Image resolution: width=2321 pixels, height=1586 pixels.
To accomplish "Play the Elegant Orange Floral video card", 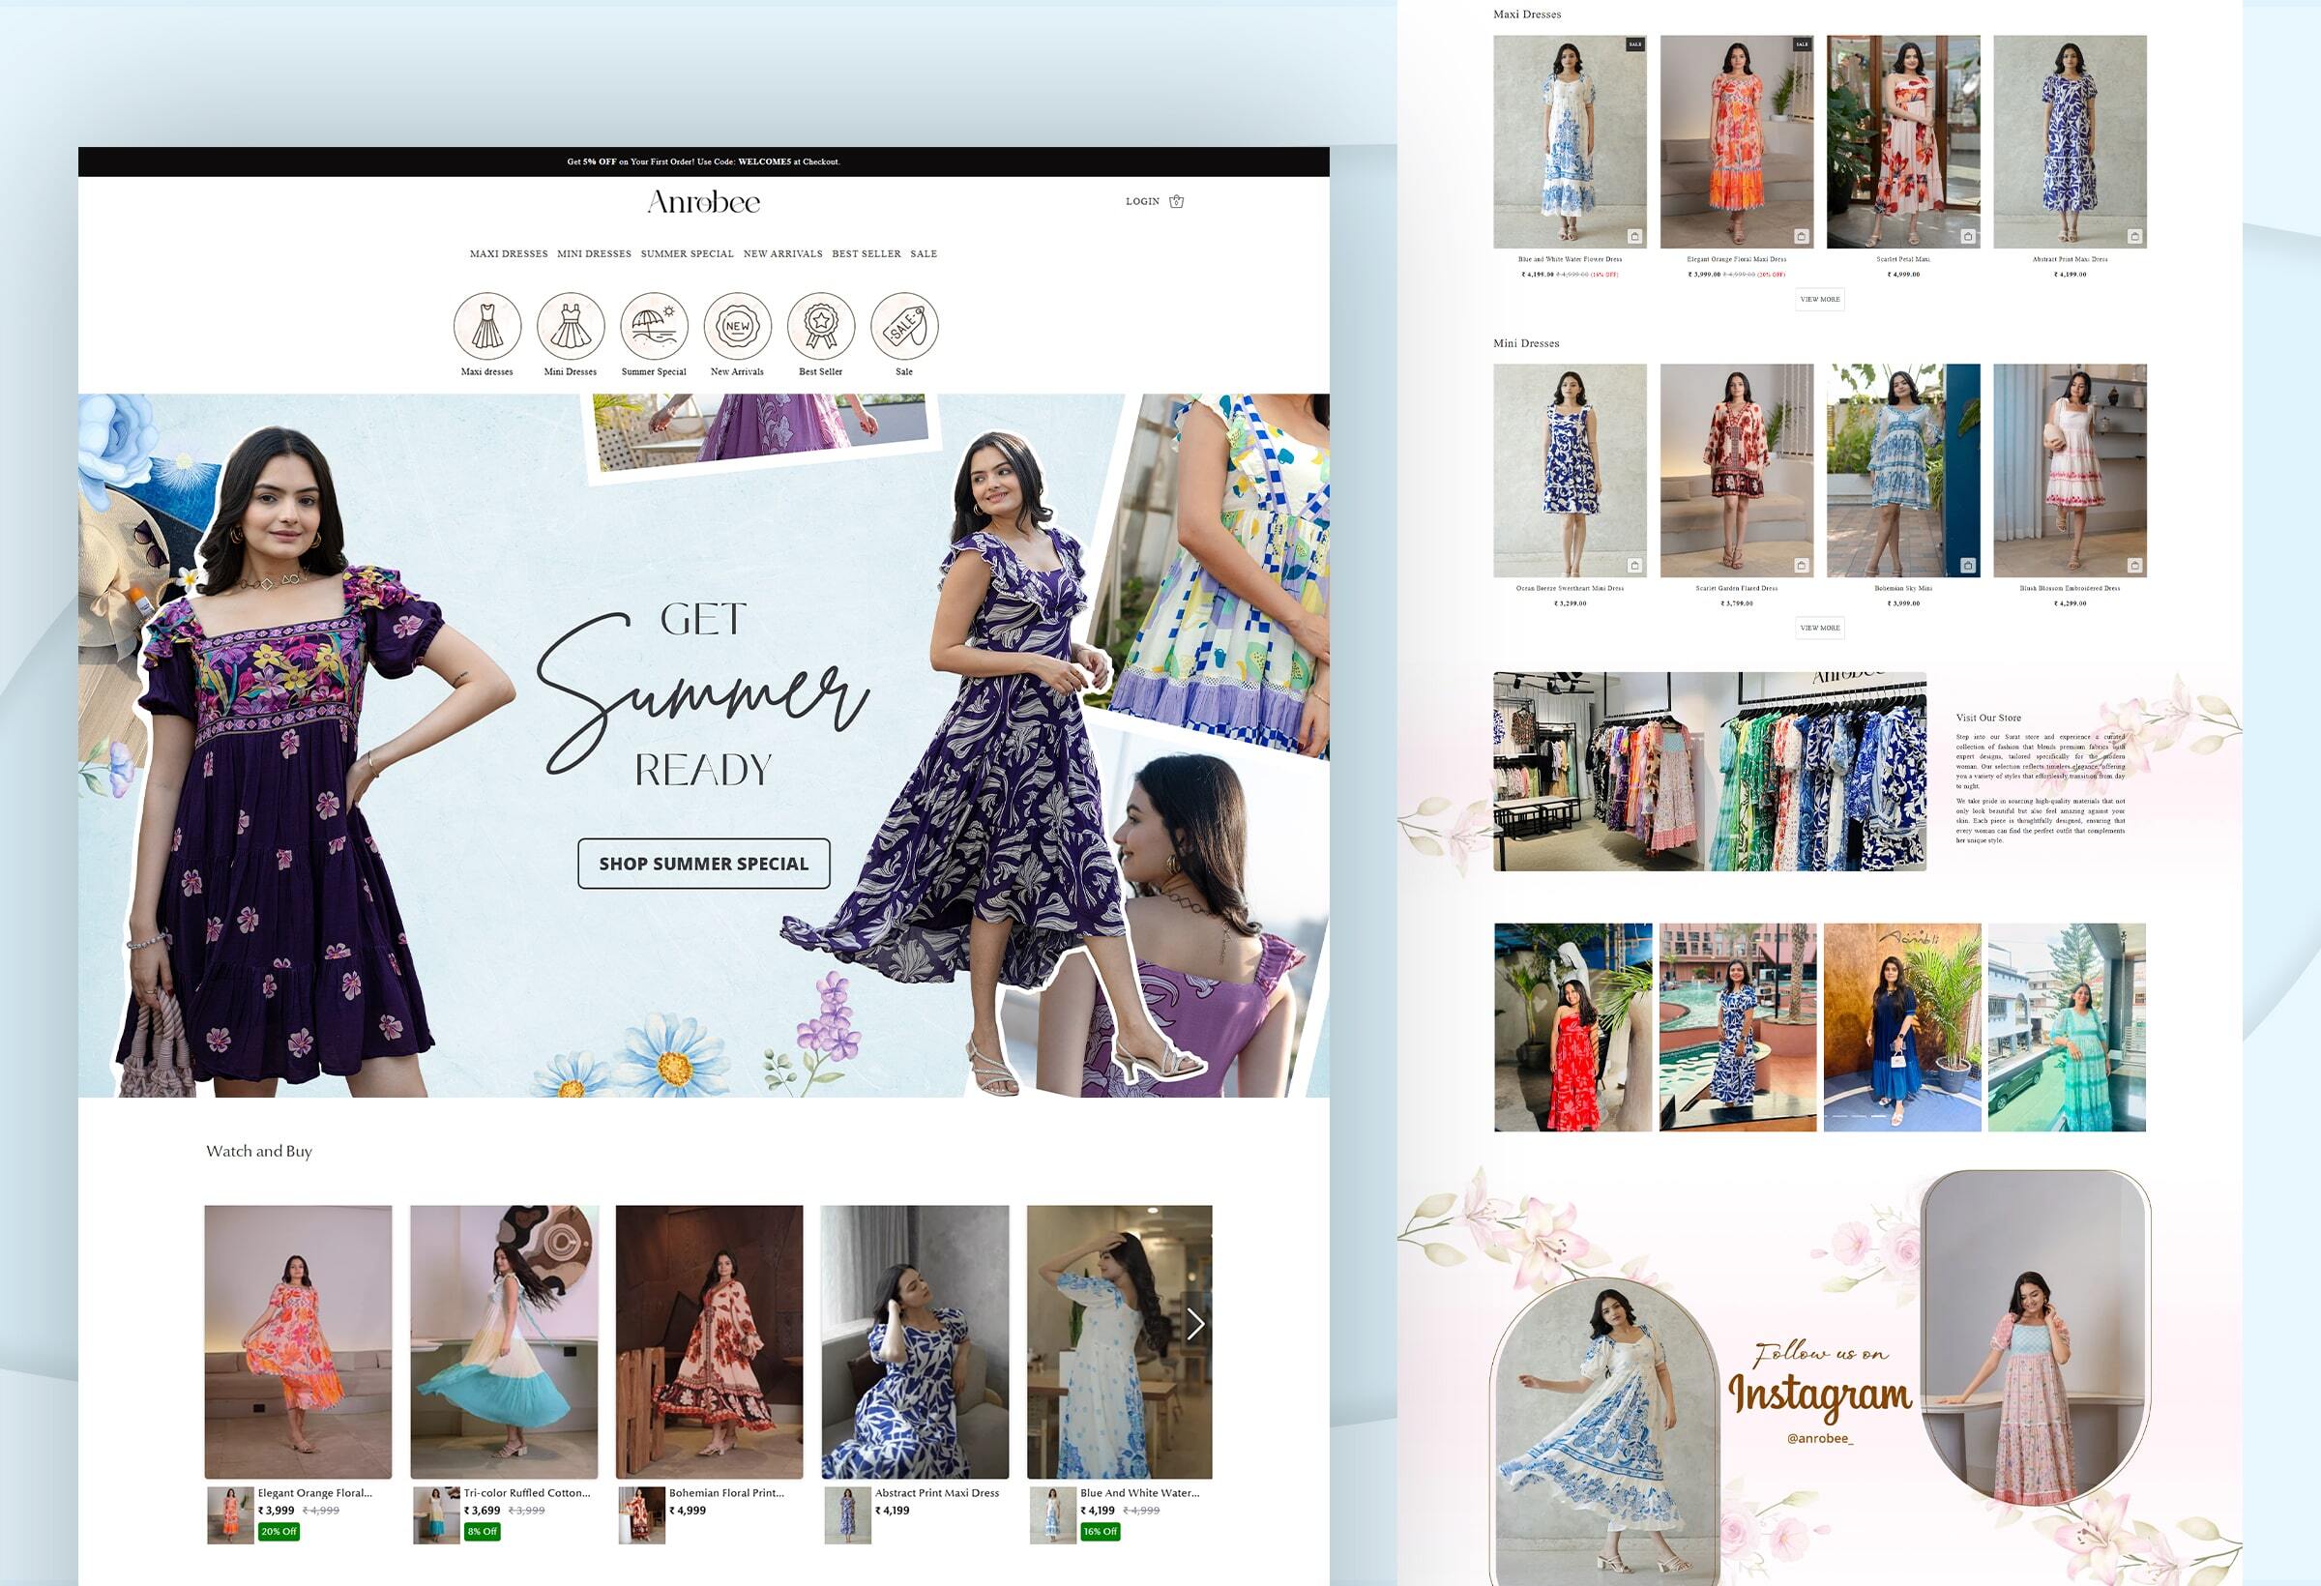I will (x=298, y=1341).
